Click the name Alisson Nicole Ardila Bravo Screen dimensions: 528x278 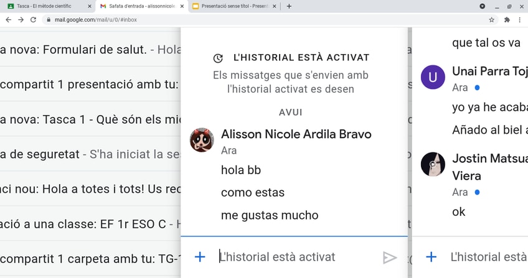(296, 134)
